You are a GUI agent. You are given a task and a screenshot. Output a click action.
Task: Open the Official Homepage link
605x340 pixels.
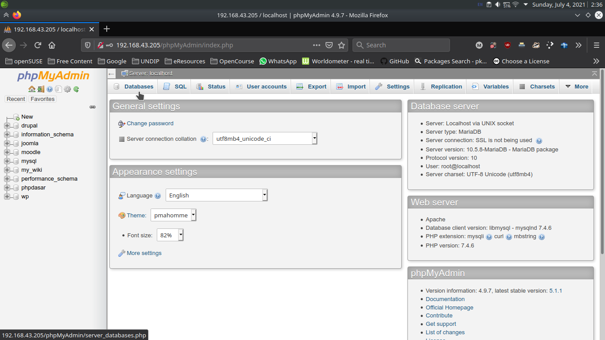(450, 308)
